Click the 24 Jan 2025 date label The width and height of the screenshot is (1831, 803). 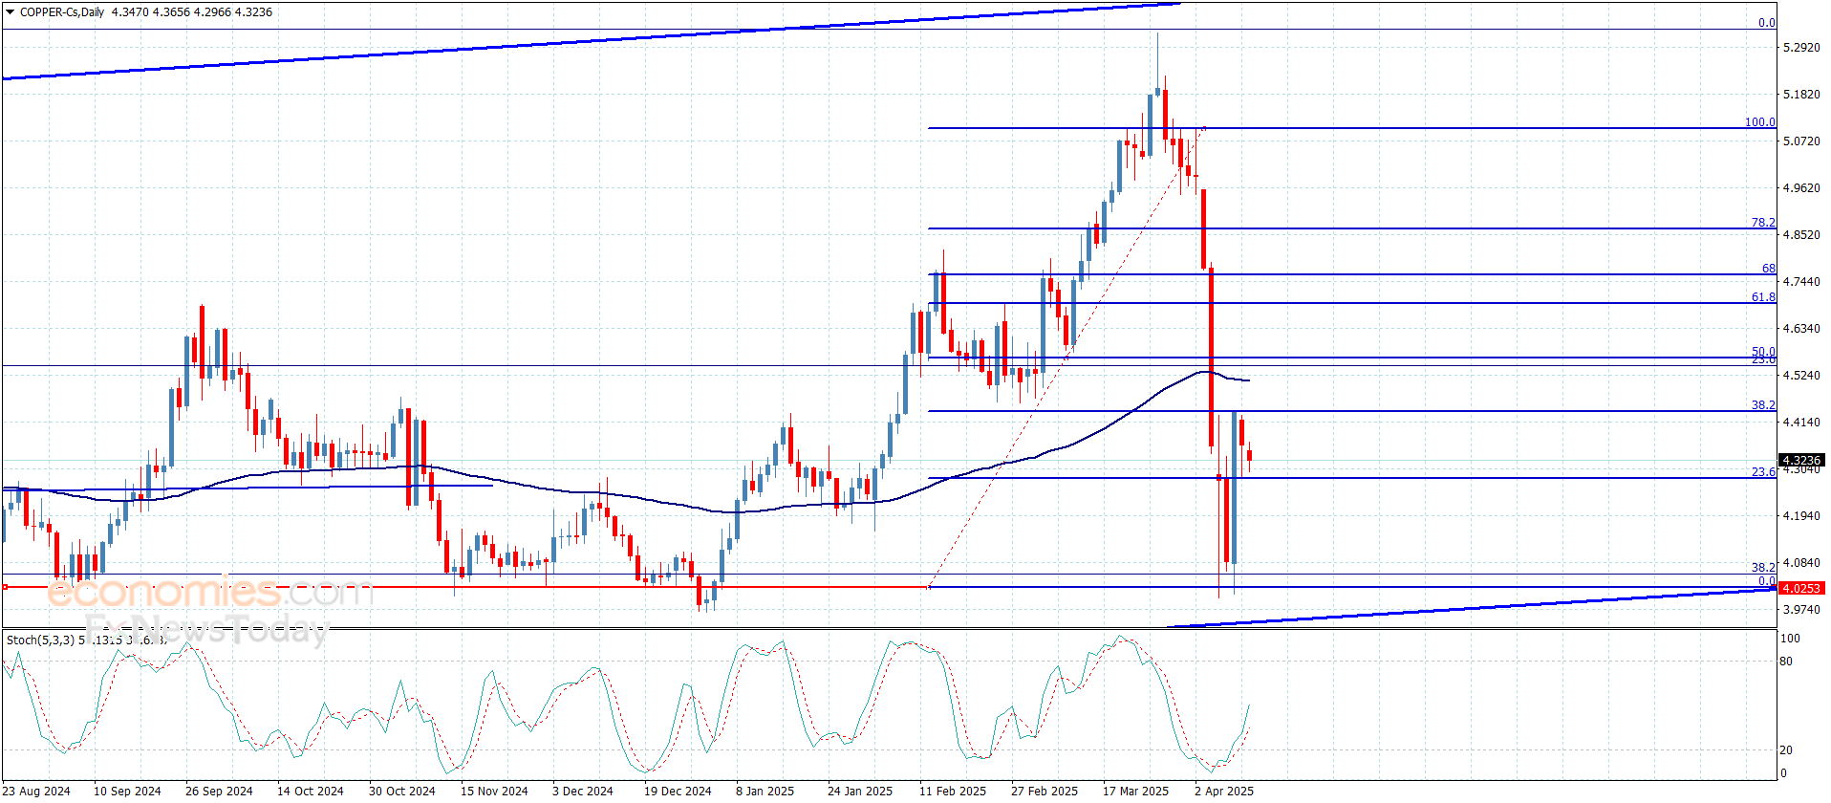pyautogui.click(x=860, y=792)
